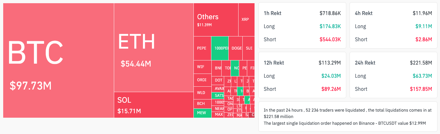
Task: Select the BCH tile
Action: (x=202, y=104)
